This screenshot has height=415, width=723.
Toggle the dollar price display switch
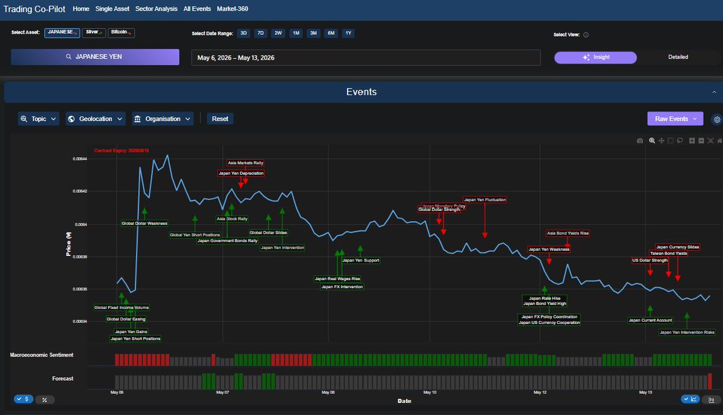click(23, 399)
